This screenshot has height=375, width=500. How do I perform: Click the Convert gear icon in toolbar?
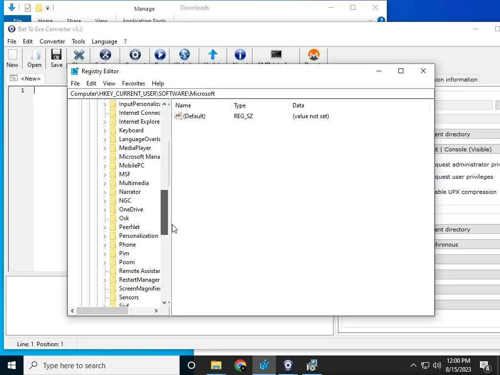click(135, 55)
